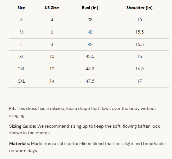Click the Materials label text
This screenshot has width=172, height=159.
click(x=20, y=144)
